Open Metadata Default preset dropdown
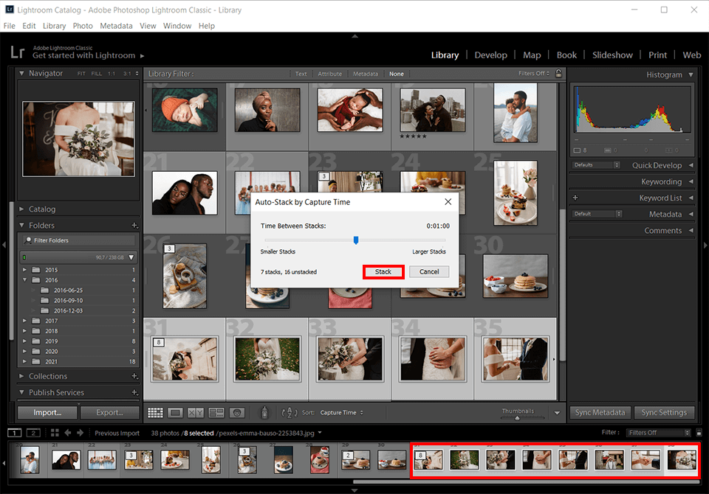Screen dimensions: 709x494 tap(597, 214)
